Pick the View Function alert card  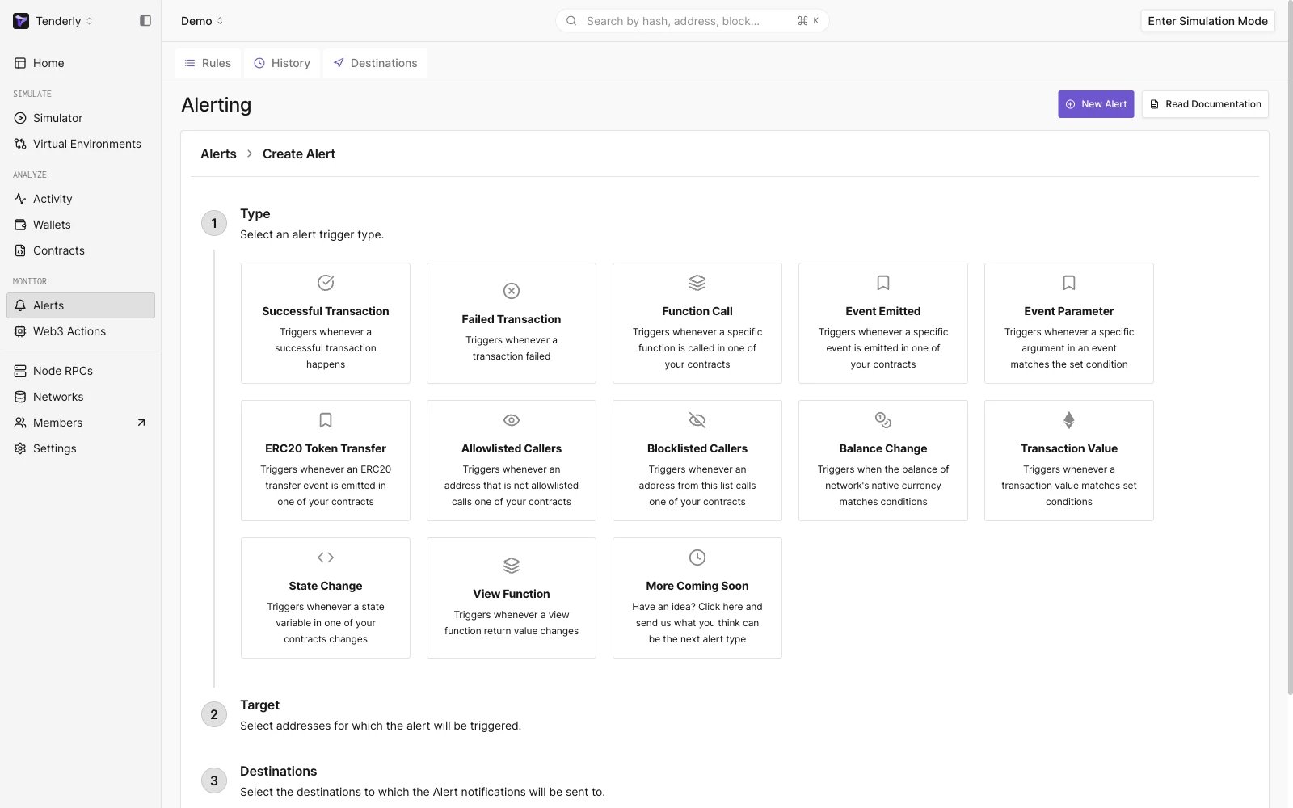(x=512, y=598)
